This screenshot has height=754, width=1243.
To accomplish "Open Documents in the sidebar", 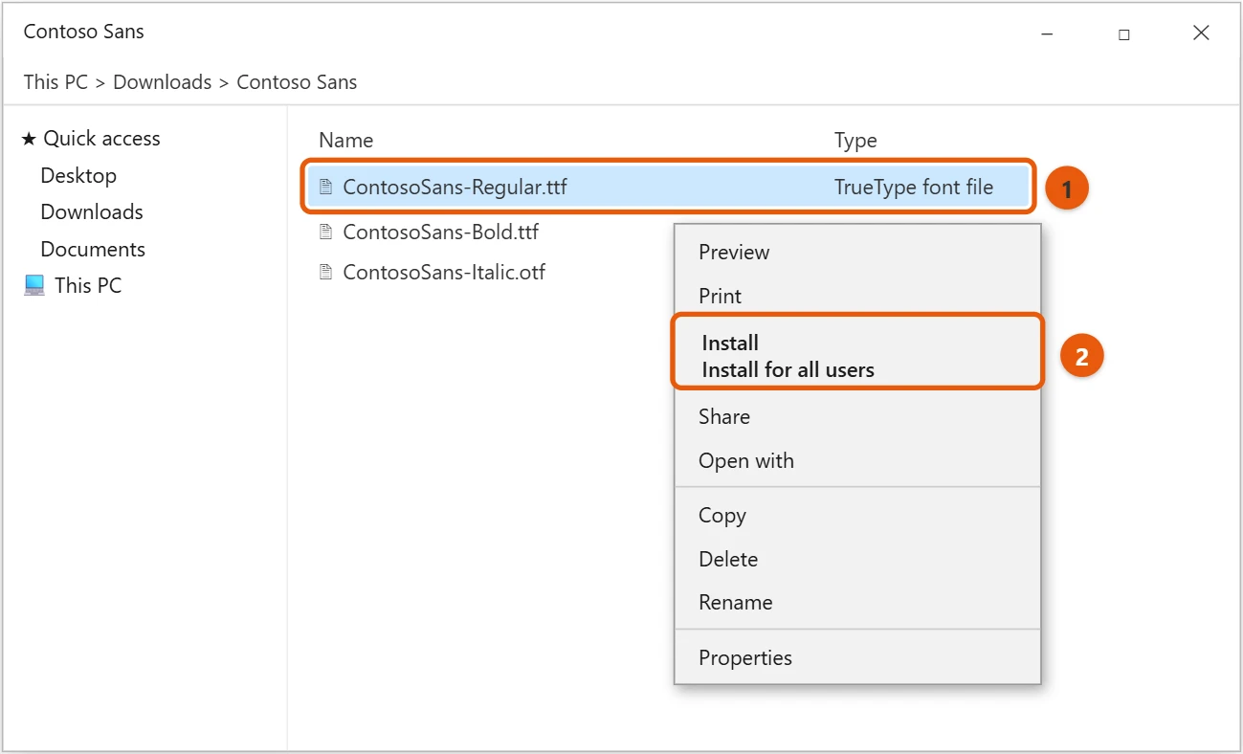I will click(x=93, y=250).
